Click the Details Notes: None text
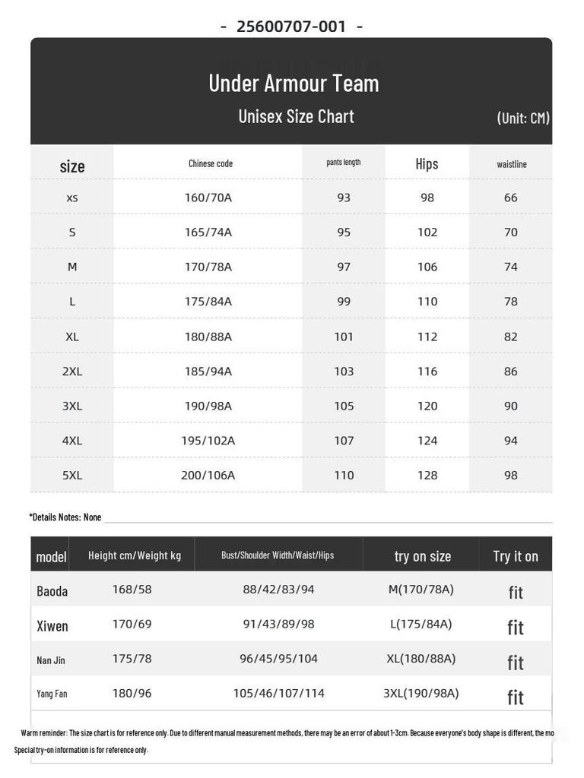 [65, 517]
